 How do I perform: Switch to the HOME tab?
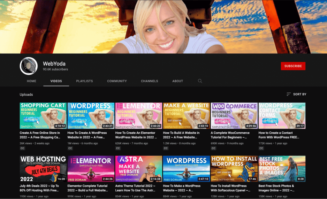31,81
